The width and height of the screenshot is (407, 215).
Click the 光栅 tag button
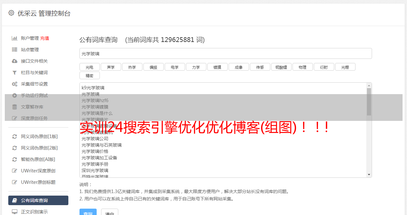[345, 67]
